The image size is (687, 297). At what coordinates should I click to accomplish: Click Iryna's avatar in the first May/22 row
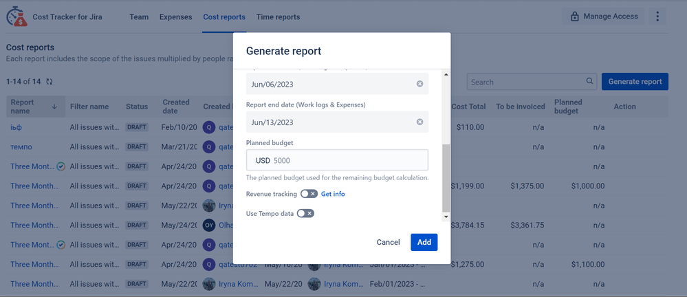click(x=209, y=206)
